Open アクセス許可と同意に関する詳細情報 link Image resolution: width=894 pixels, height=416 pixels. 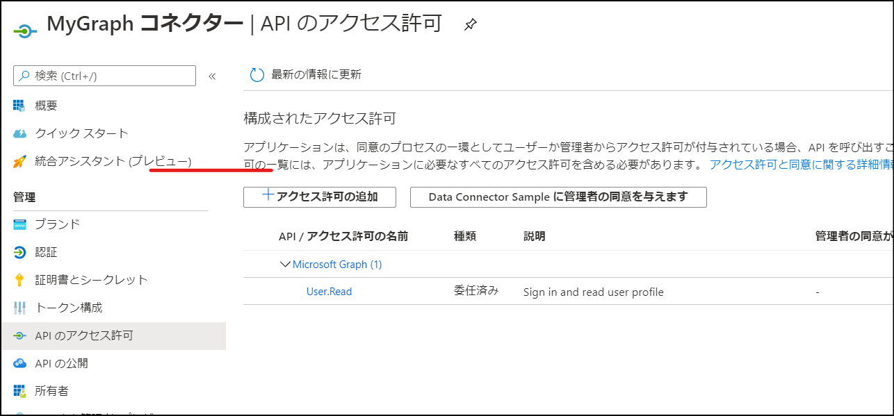801,165
